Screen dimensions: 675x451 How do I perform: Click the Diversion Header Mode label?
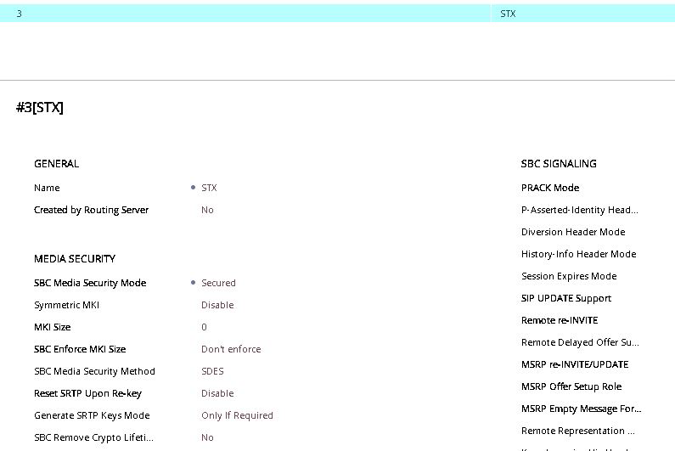click(573, 232)
